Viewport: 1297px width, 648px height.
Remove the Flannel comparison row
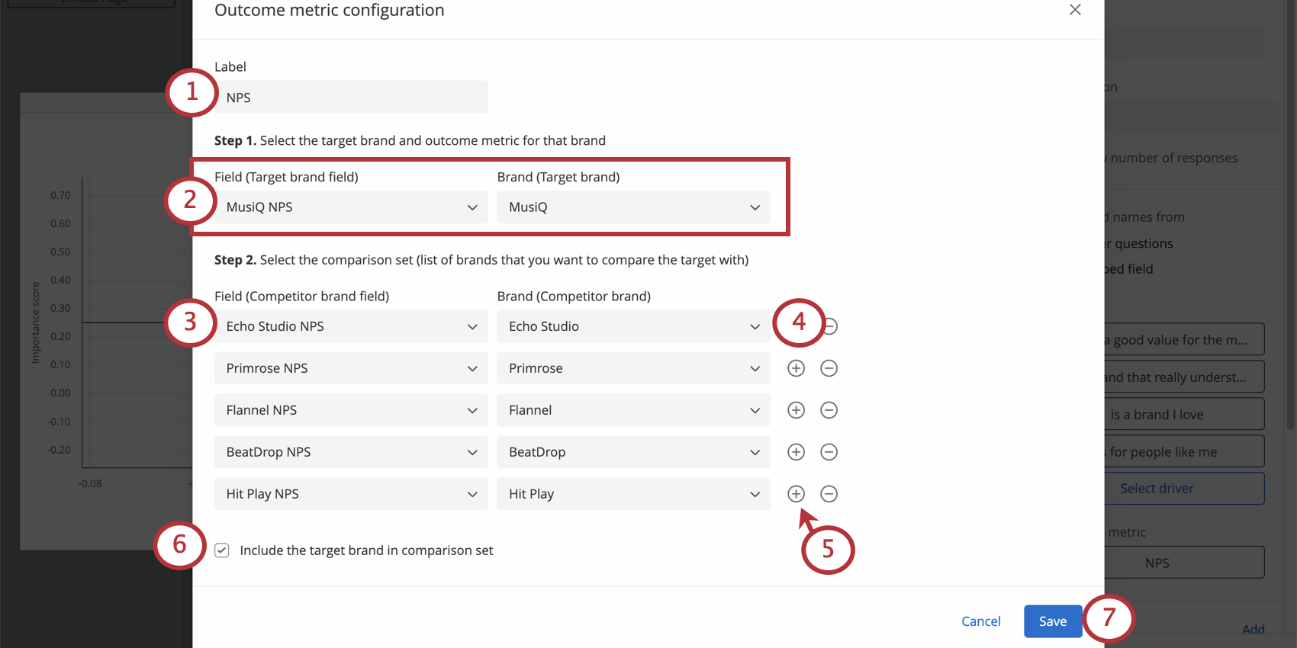[x=829, y=409]
